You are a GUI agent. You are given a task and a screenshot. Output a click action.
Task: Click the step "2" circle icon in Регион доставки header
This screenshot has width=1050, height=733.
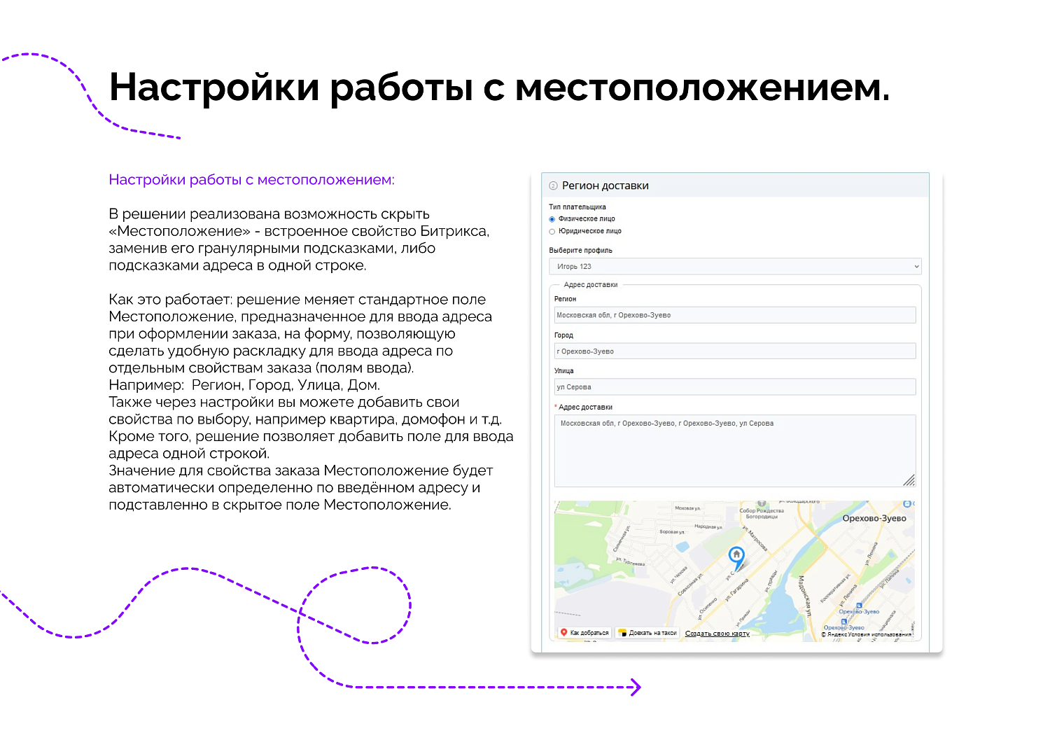point(553,186)
